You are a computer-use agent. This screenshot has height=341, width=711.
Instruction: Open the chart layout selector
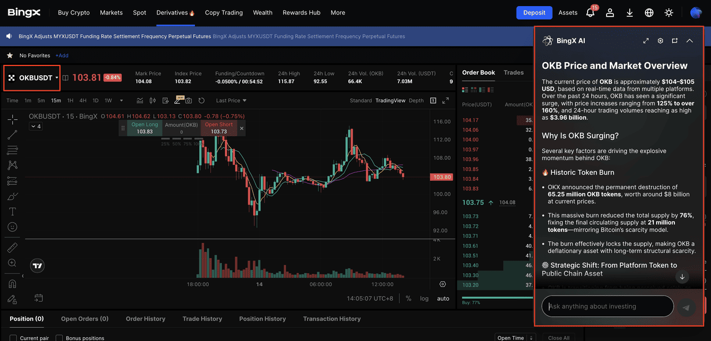click(433, 100)
